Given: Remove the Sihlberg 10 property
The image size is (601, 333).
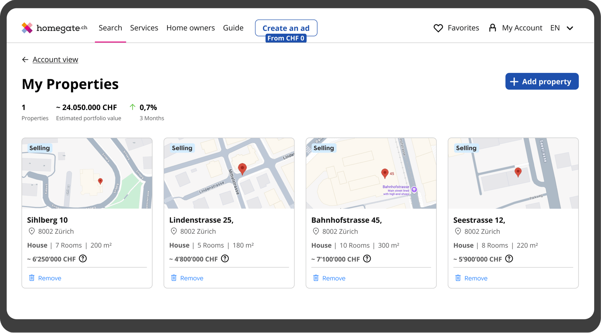Looking at the screenshot, I should (x=50, y=278).
